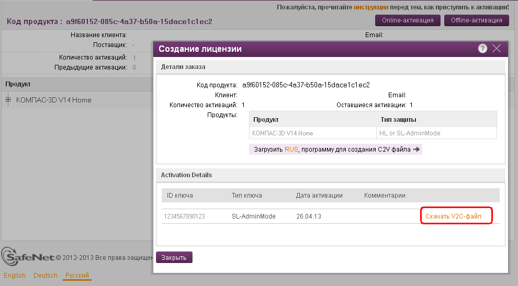Image resolution: width=518 pixels, height=286 pixels.
Task: Click activation date 26.04.13
Action: [x=309, y=216]
